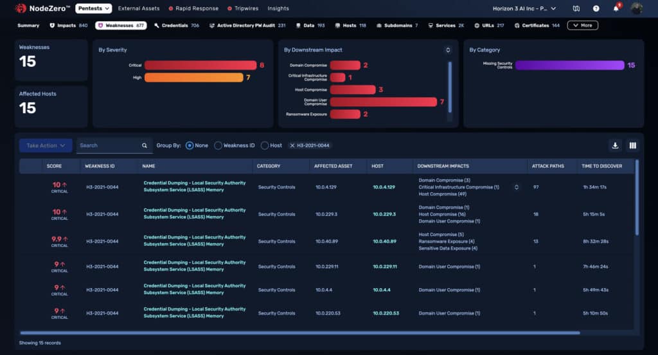The image size is (658, 355).
Task: Select Group By None radio
Action: pyautogui.click(x=190, y=145)
